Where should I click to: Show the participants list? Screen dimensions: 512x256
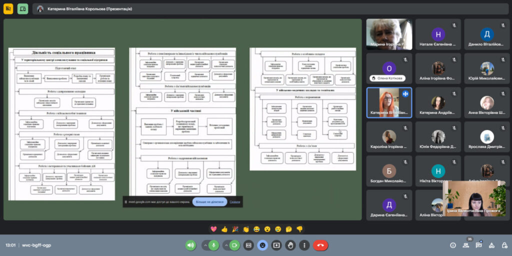coord(466,245)
